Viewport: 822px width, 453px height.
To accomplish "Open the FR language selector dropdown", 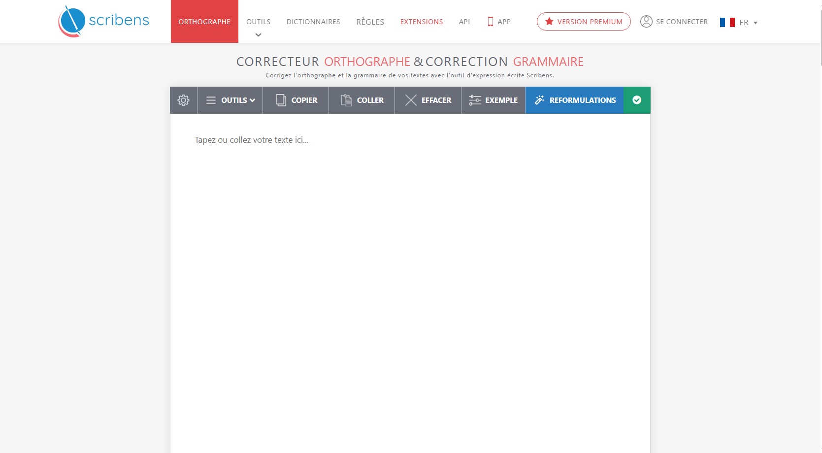I will (748, 23).
